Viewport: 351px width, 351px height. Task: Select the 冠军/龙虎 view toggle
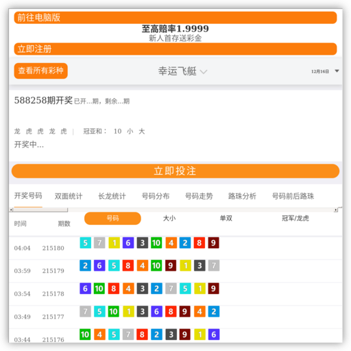click(x=295, y=218)
